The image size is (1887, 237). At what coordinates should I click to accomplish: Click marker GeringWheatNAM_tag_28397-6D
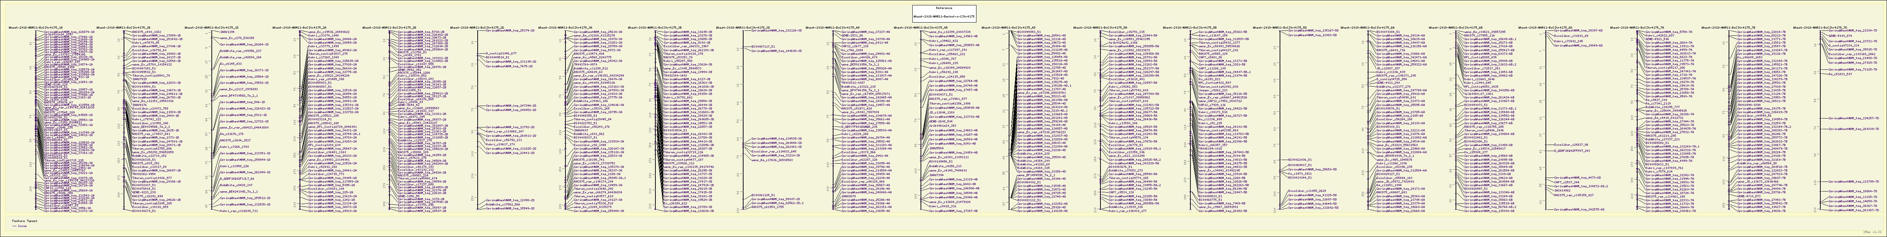(x=1578, y=32)
